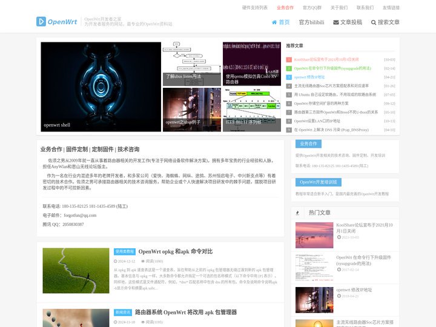This screenshot has width=436, height=327.
Task: Open 业务合作 in top menu
Action: [x=285, y=7]
